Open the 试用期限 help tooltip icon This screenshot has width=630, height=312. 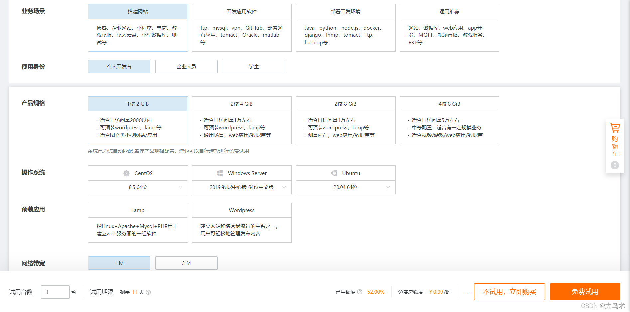tap(149, 292)
